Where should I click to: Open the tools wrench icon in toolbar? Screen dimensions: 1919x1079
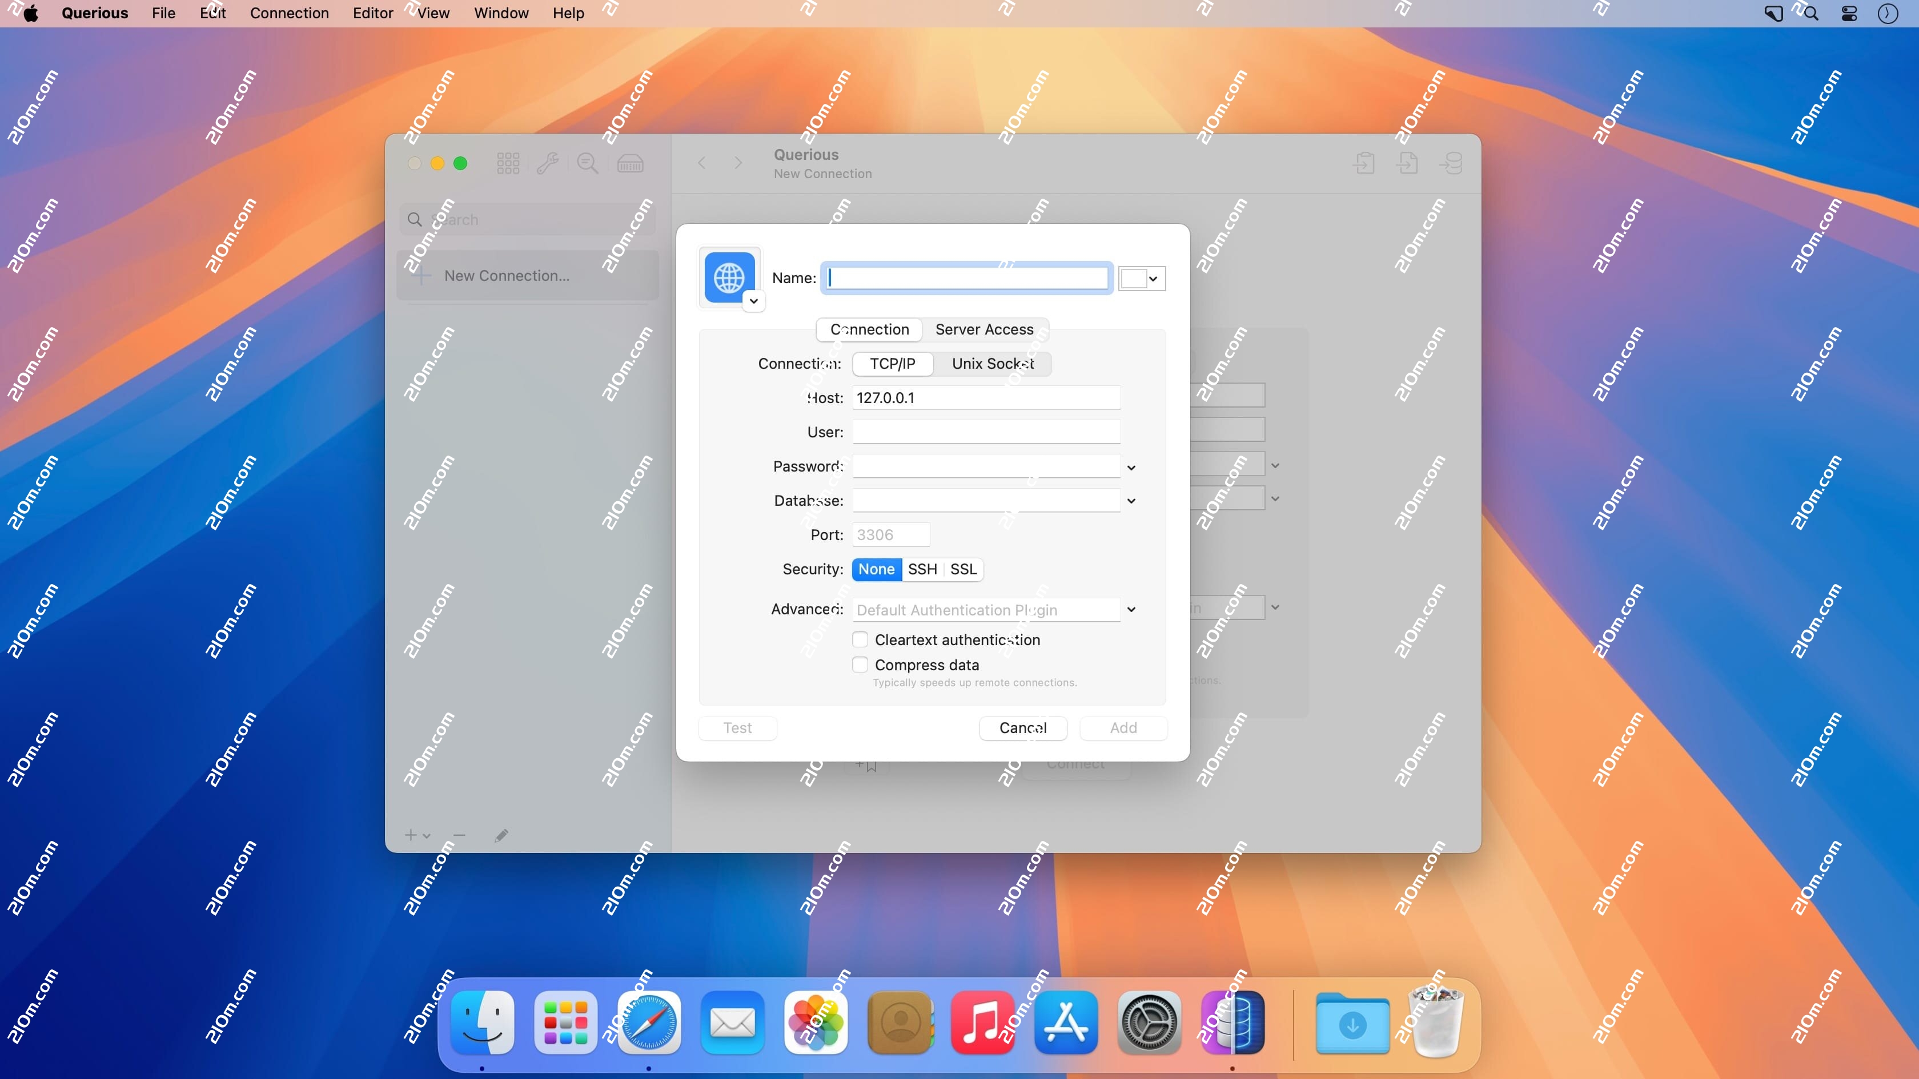point(548,163)
